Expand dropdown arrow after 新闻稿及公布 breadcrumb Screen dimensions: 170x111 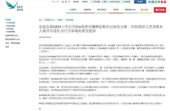click(55, 20)
